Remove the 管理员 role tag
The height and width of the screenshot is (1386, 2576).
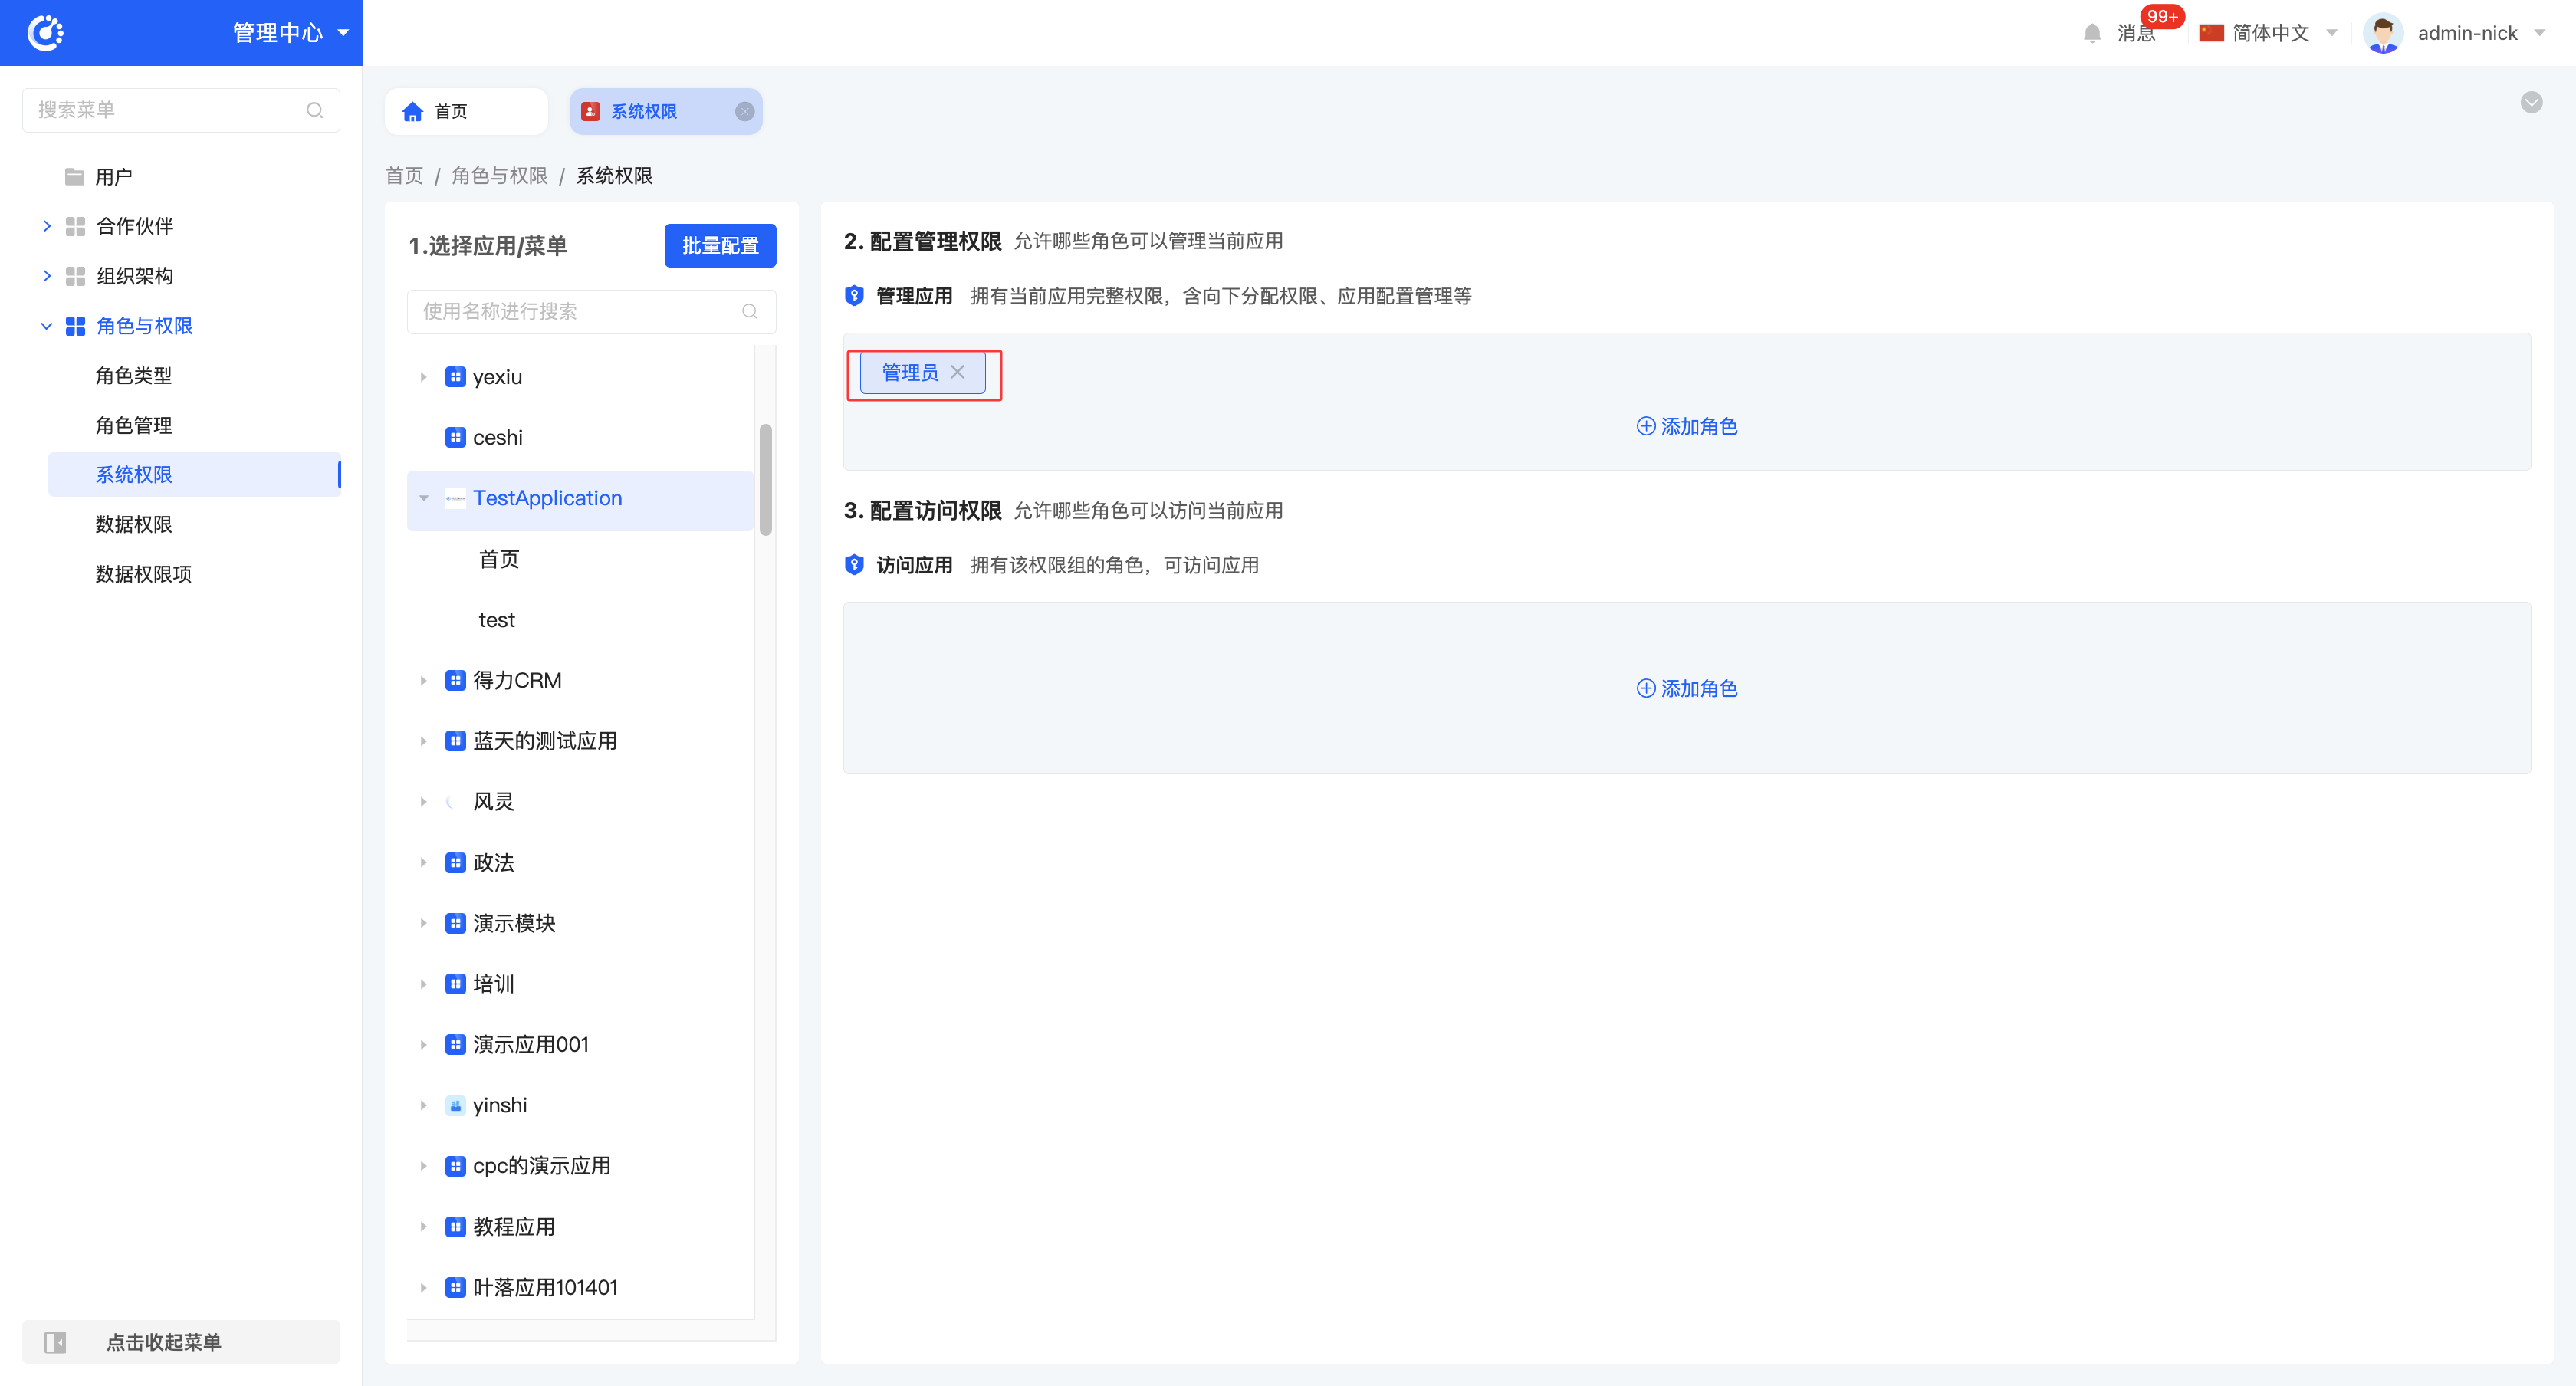coord(957,372)
